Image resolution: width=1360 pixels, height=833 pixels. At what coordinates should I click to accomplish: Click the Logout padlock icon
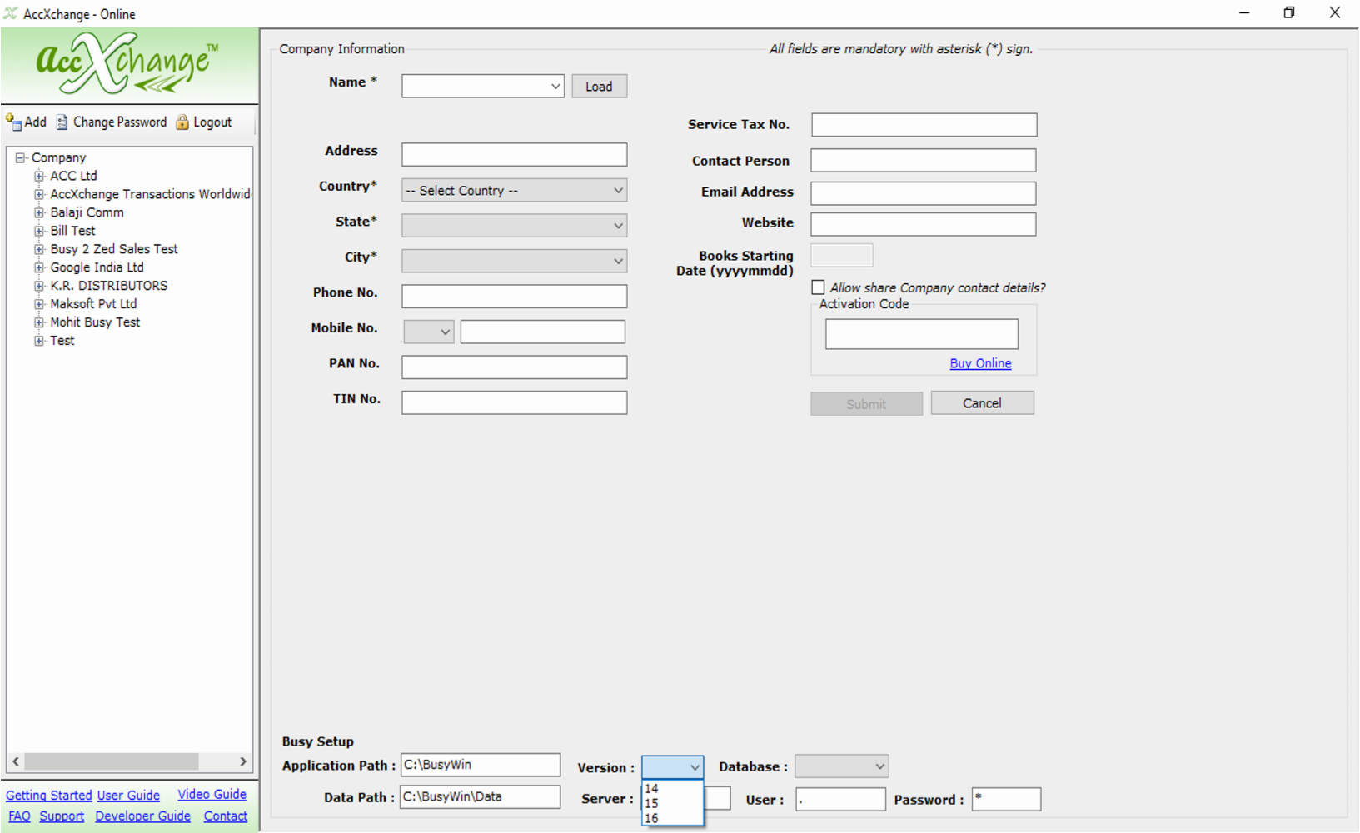click(x=182, y=122)
